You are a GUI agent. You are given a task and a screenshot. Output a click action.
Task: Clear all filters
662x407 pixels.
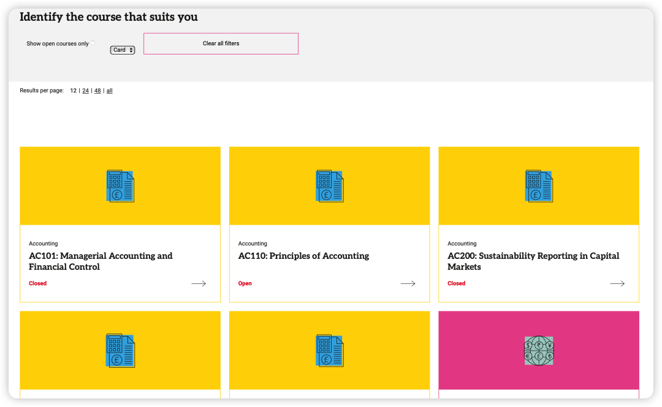coord(221,43)
